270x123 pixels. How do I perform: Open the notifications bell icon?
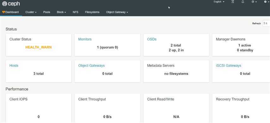(x=243, y=2)
